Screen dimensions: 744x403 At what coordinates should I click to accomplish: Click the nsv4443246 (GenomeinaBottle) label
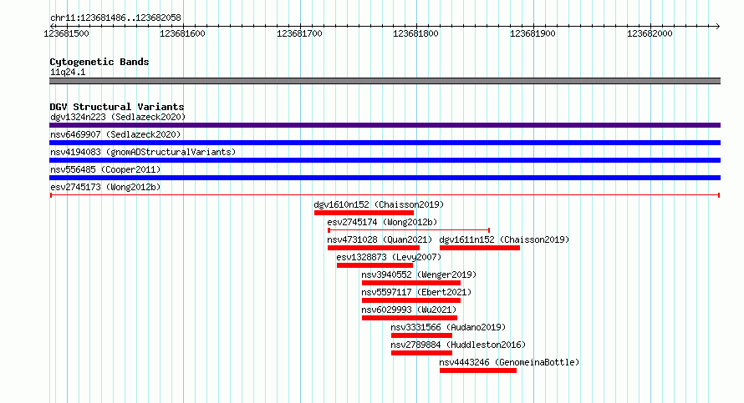pos(509,362)
